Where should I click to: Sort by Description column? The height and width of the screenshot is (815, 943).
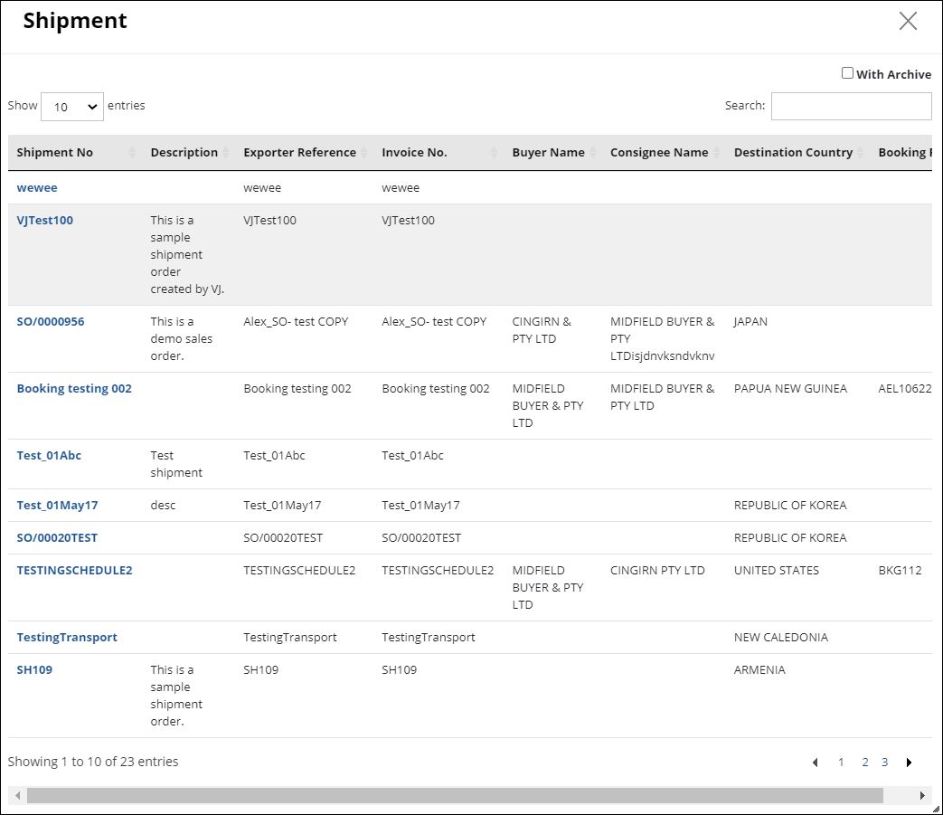point(188,153)
